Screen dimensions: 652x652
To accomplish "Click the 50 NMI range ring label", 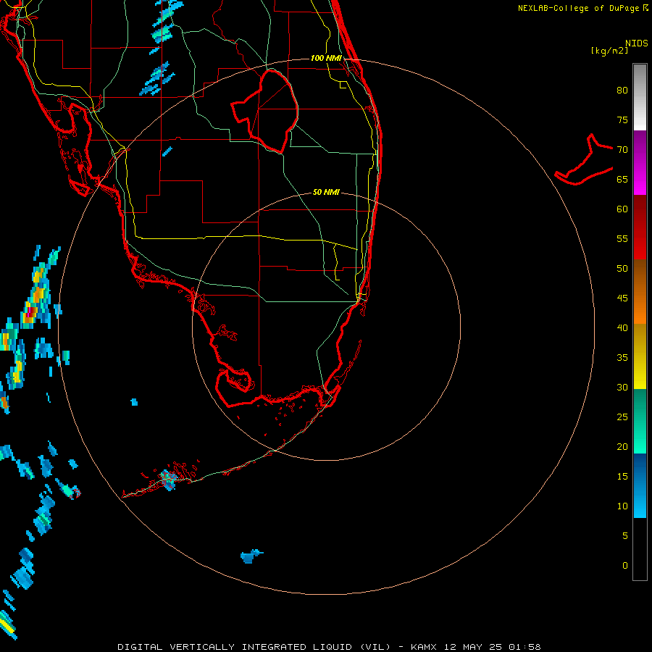I will pyautogui.click(x=326, y=192).
